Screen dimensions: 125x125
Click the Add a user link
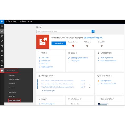point(45,58)
